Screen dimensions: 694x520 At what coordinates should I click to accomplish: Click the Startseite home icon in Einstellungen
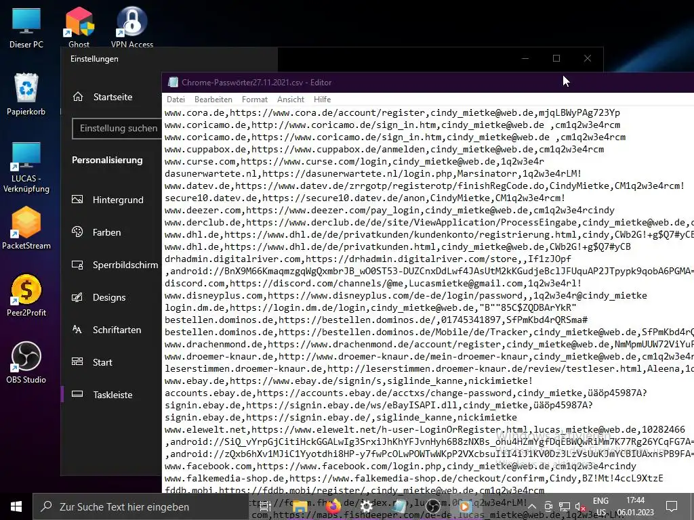[78, 96]
